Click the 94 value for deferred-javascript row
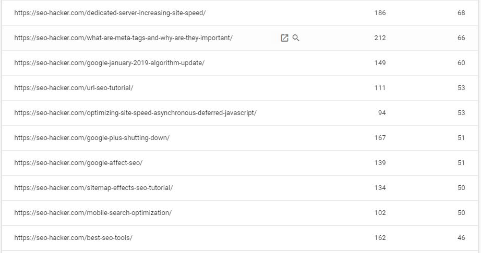The height and width of the screenshot is (253, 481). [x=381, y=113]
